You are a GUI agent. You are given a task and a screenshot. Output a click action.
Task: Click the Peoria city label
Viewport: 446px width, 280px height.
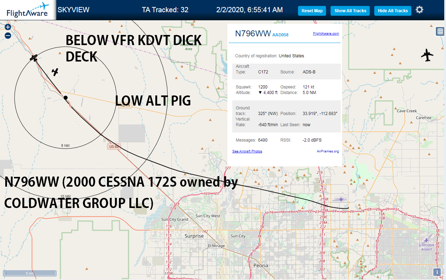pos(261,265)
